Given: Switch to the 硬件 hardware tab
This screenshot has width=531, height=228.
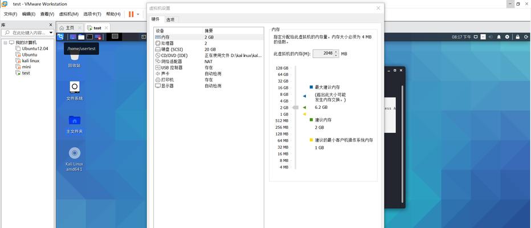Looking at the screenshot, I should pyautogui.click(x=156, y=19).
